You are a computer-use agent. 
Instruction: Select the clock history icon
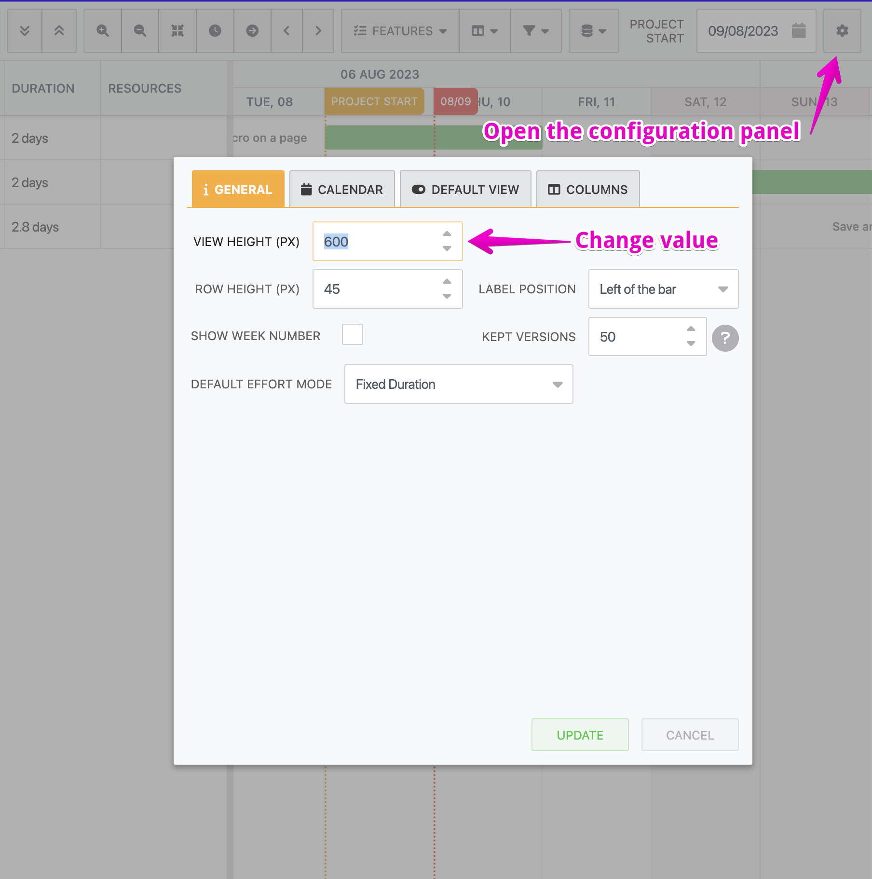pos(215,31)
